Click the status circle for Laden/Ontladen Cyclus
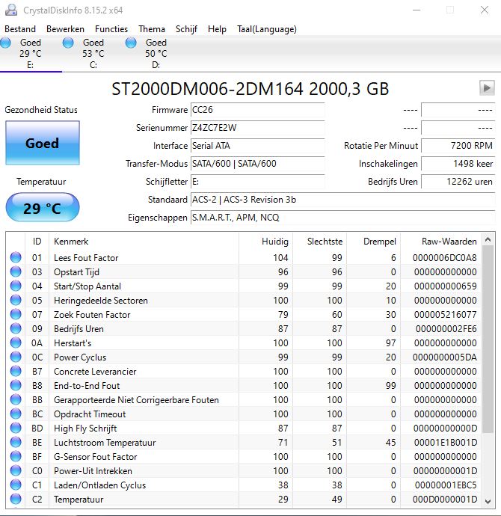The width and height of the screenshot is (501, 516). tap(16, 485)
